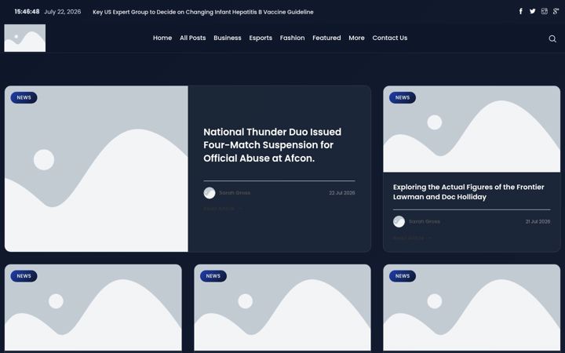
Task: Open the Instagram social icon
Action: (544, 11)
